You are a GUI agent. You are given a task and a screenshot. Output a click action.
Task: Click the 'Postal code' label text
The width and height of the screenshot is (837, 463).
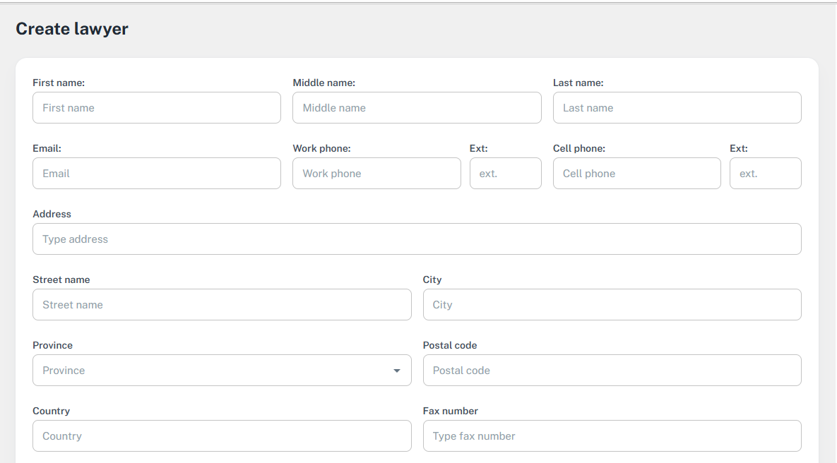(x=449, y=345)
